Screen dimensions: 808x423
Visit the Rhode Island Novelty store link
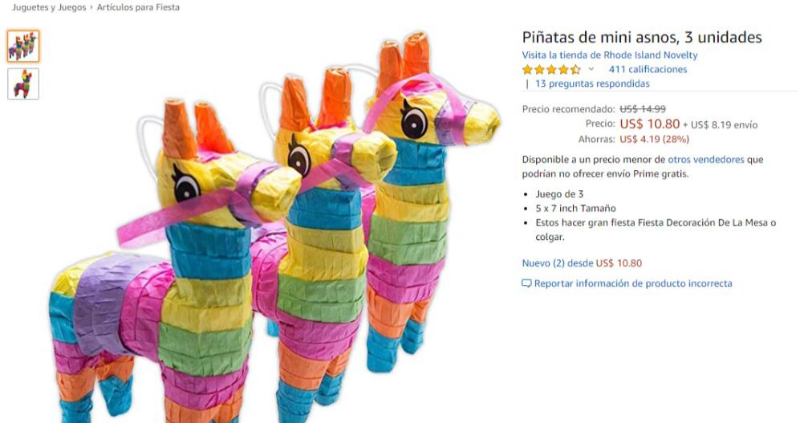610,55
